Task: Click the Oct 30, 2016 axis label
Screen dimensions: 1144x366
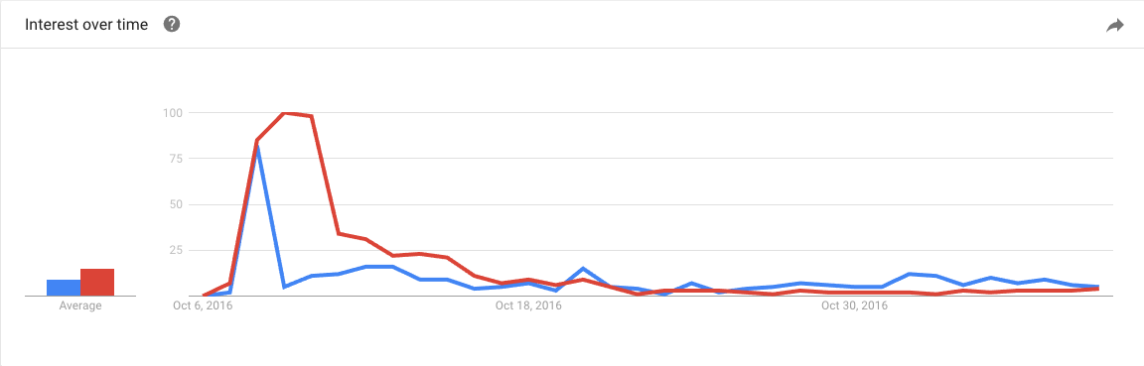Action: click(x=854, y=306)
